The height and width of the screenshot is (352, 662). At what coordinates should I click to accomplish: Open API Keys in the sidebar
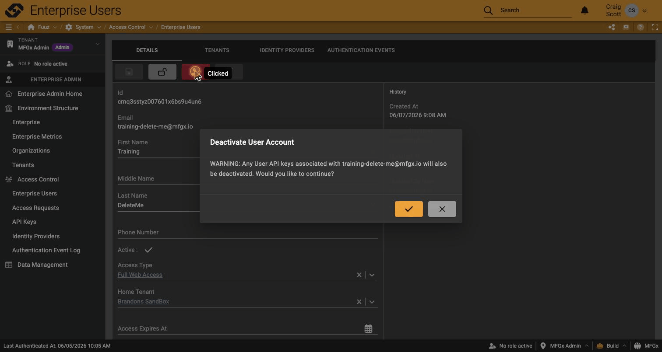point(24,222)
